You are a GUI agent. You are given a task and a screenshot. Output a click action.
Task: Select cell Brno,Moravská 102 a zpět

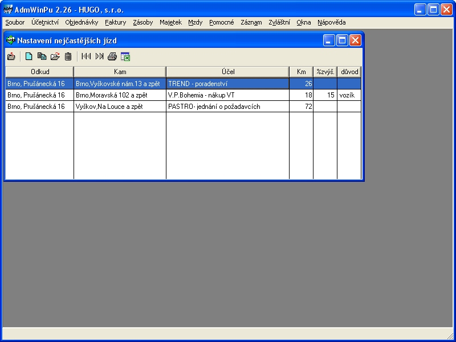[120, 95]
